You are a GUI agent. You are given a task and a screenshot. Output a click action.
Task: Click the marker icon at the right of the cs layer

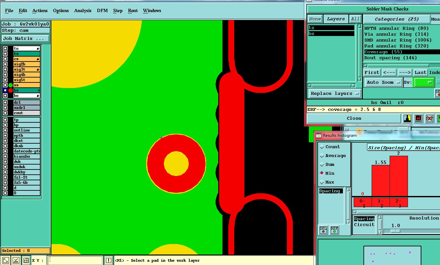[38, 59]
